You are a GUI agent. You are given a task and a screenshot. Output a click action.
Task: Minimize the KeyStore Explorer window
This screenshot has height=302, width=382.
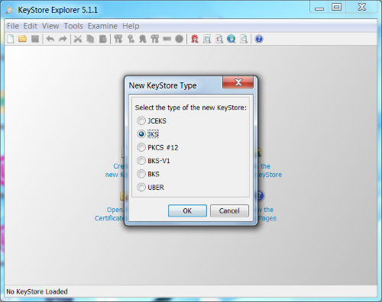[x=319, y=8]
